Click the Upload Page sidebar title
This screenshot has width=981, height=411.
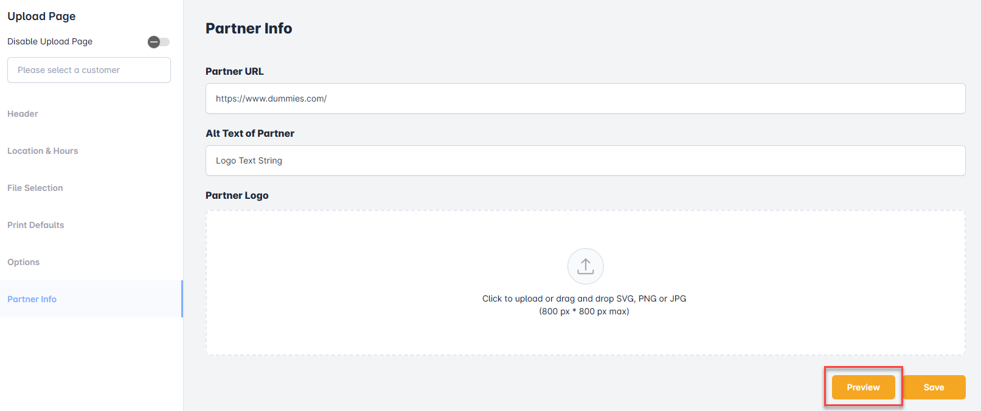pyautogui.click(x=41, y=16)
